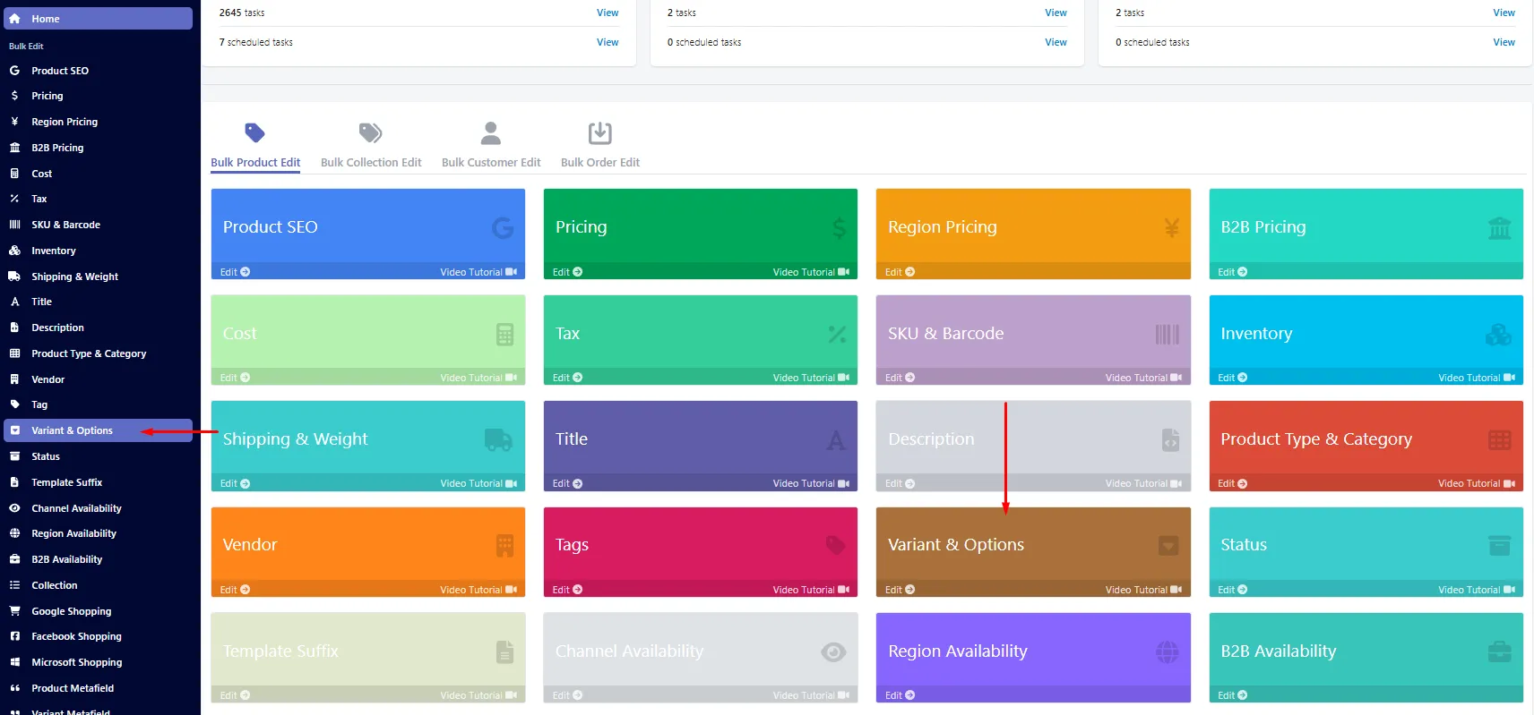
Task: Open the Bulk Order Edit download icon
Action: pyautogui.click(x=599, y=133)
